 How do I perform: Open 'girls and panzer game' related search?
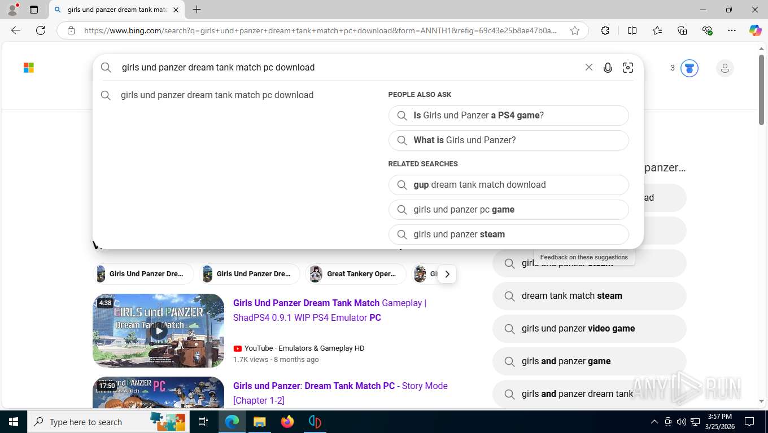coord(589,361)
